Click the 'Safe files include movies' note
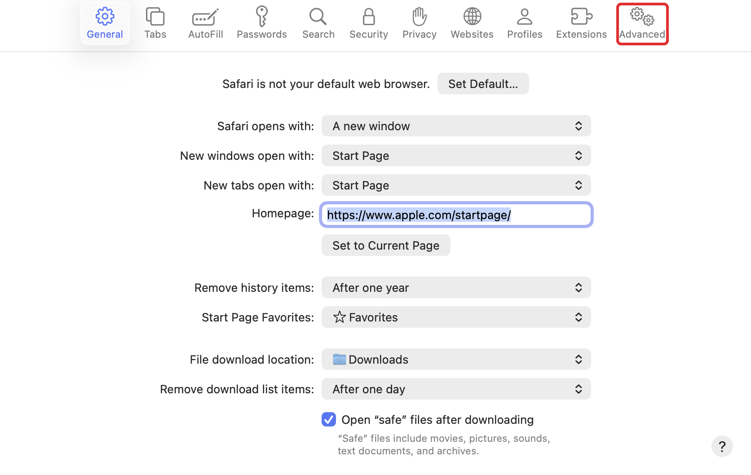Viewport: 751px width, 475px height. click(x=444, y=444)
